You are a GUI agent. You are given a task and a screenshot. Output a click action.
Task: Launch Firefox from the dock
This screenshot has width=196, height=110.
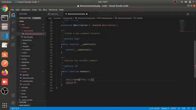5,73
